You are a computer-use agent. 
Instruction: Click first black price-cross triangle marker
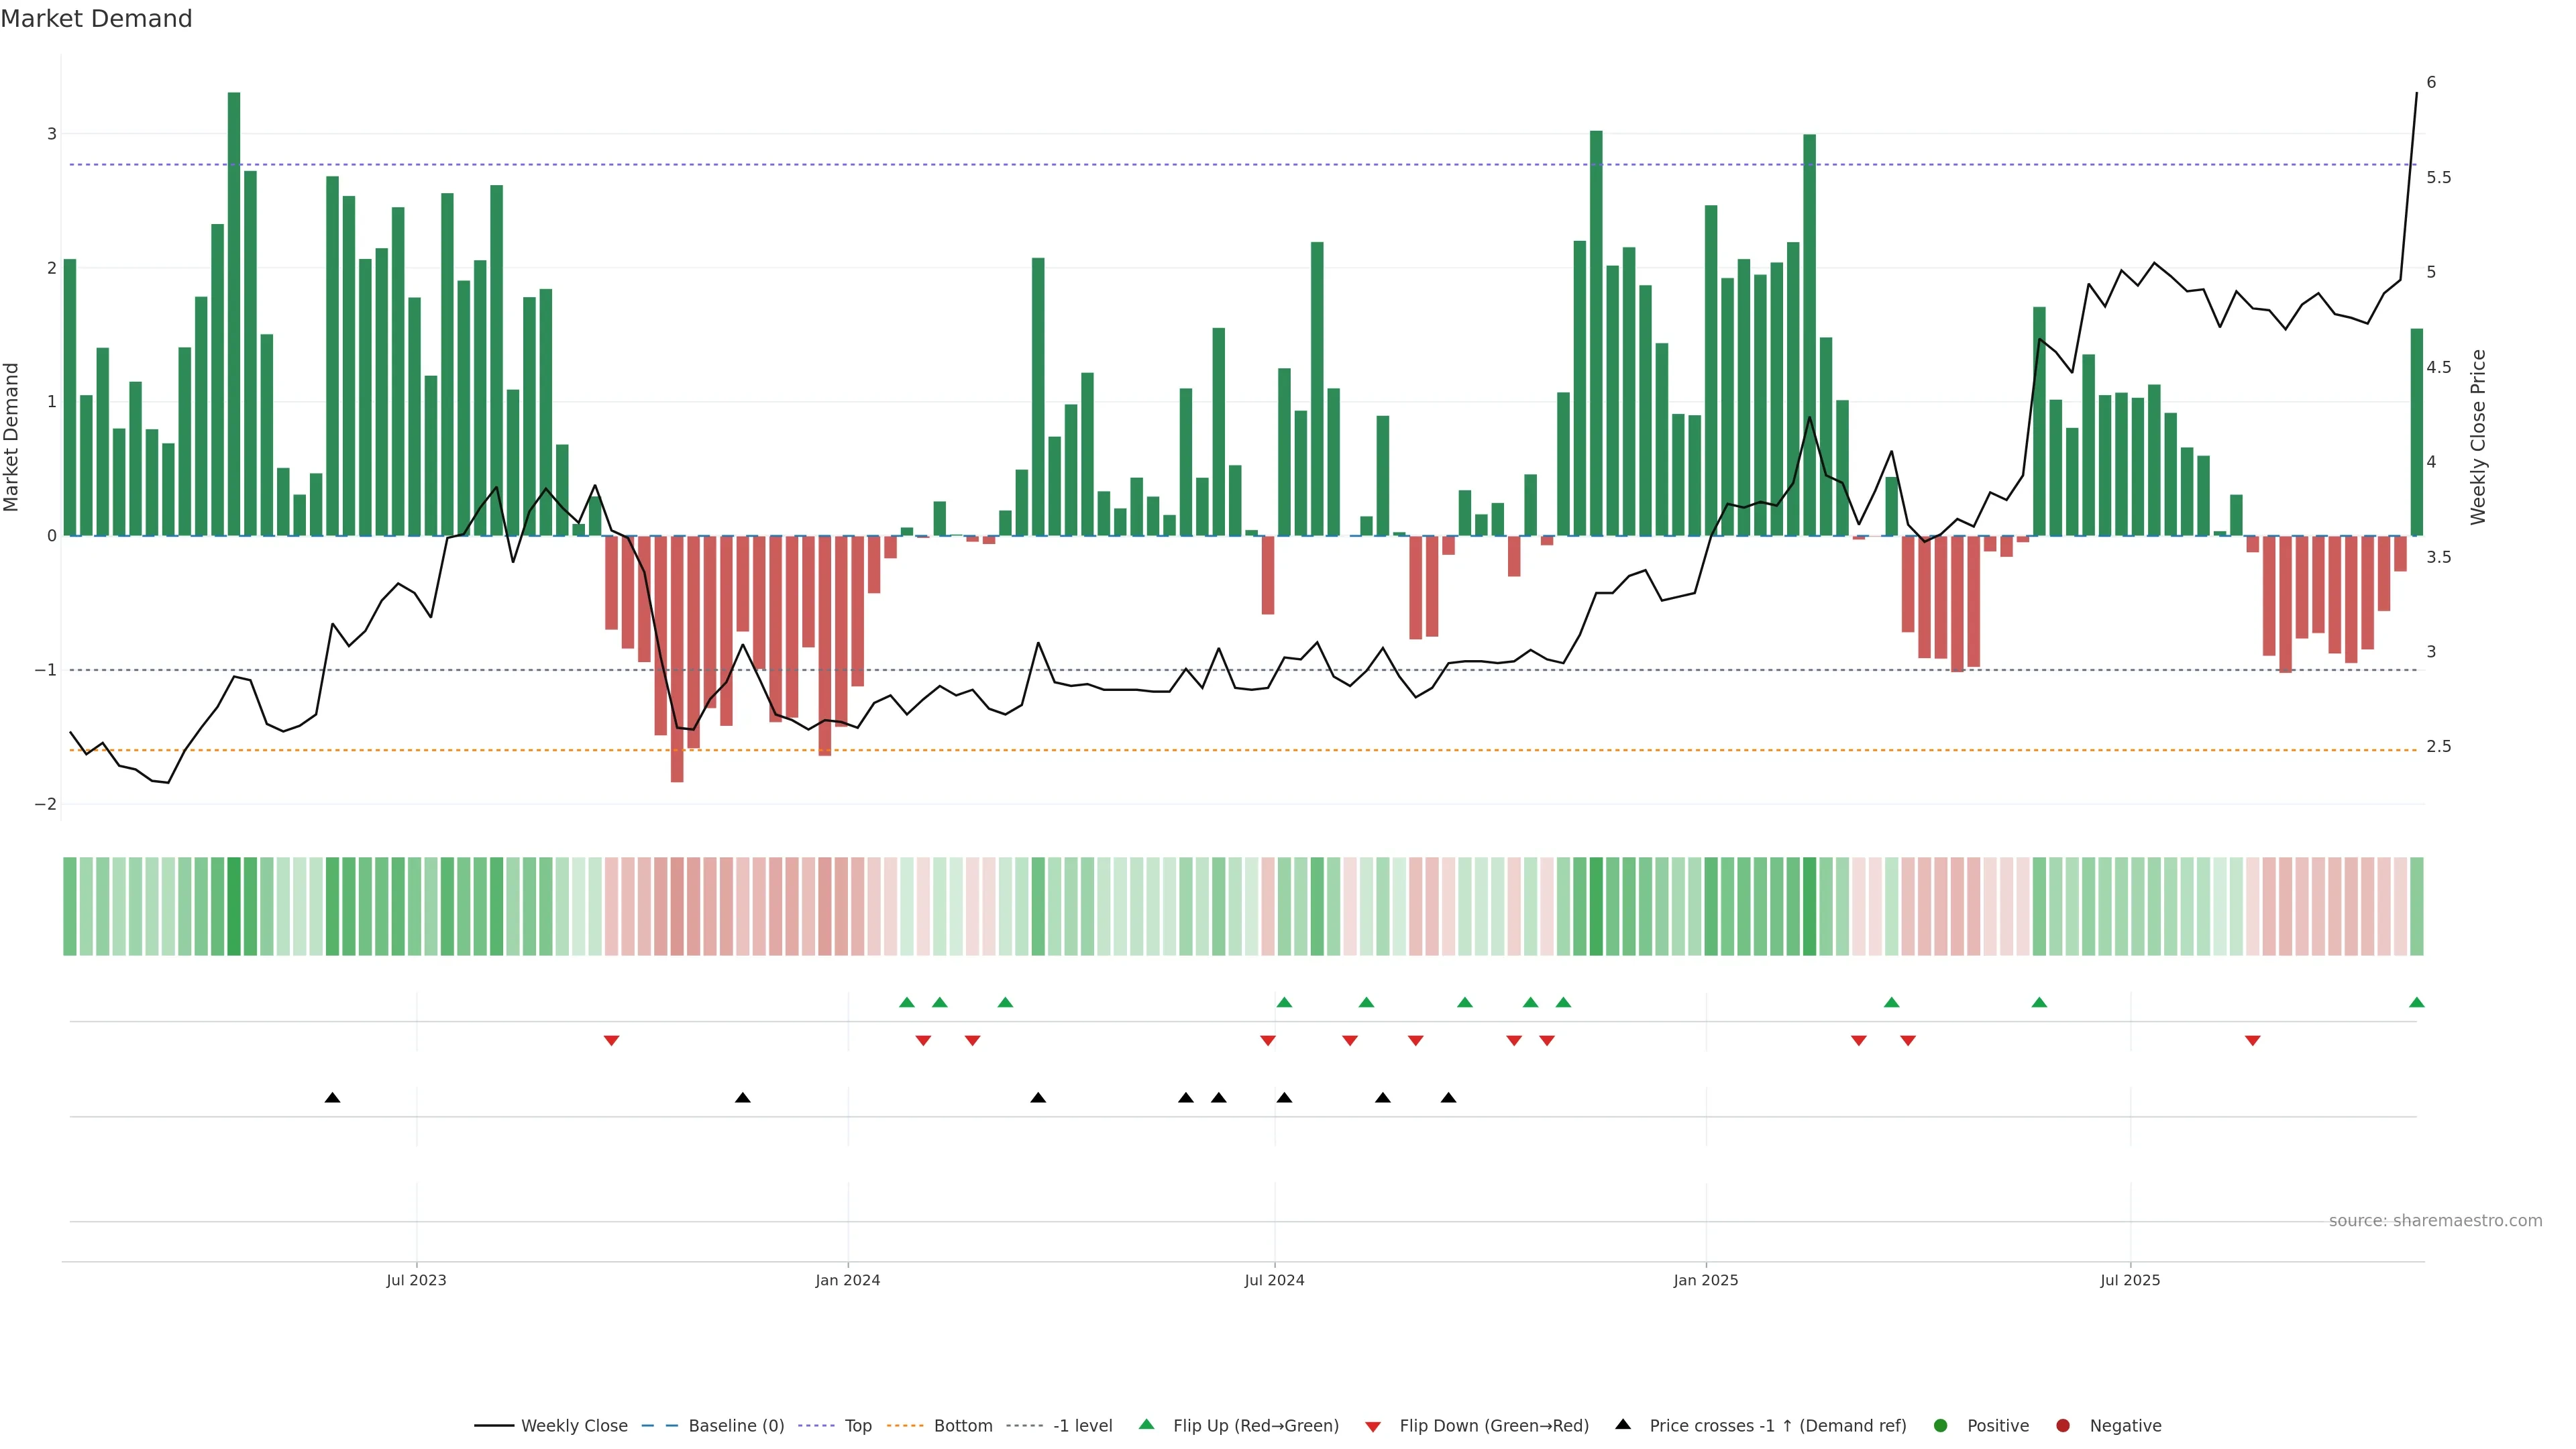tap(333, 1098)
